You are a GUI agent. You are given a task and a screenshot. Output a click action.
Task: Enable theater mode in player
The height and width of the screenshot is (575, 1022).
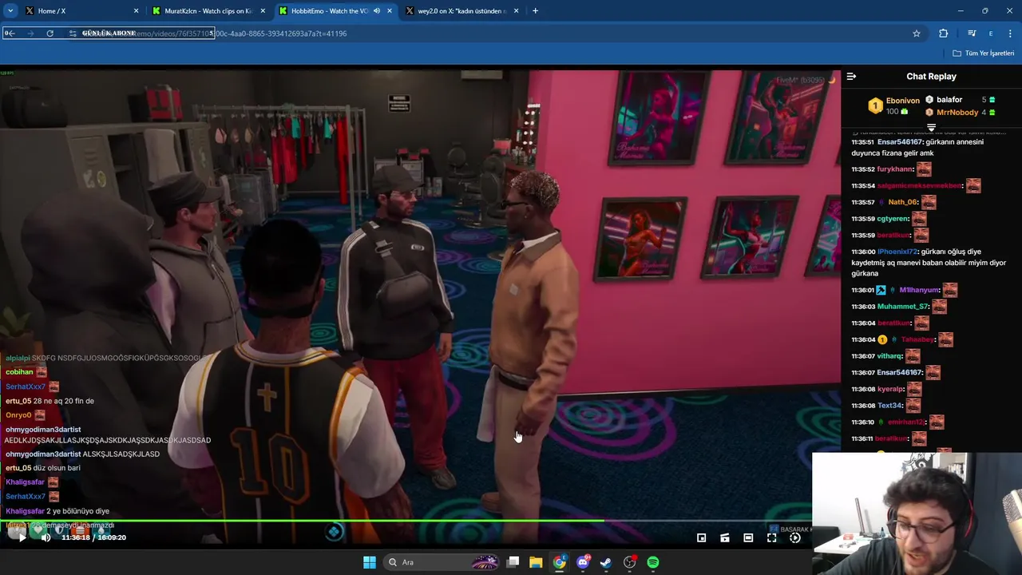(748, 538)
